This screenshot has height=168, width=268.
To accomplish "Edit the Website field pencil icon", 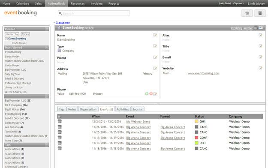I will pos(260,68).
